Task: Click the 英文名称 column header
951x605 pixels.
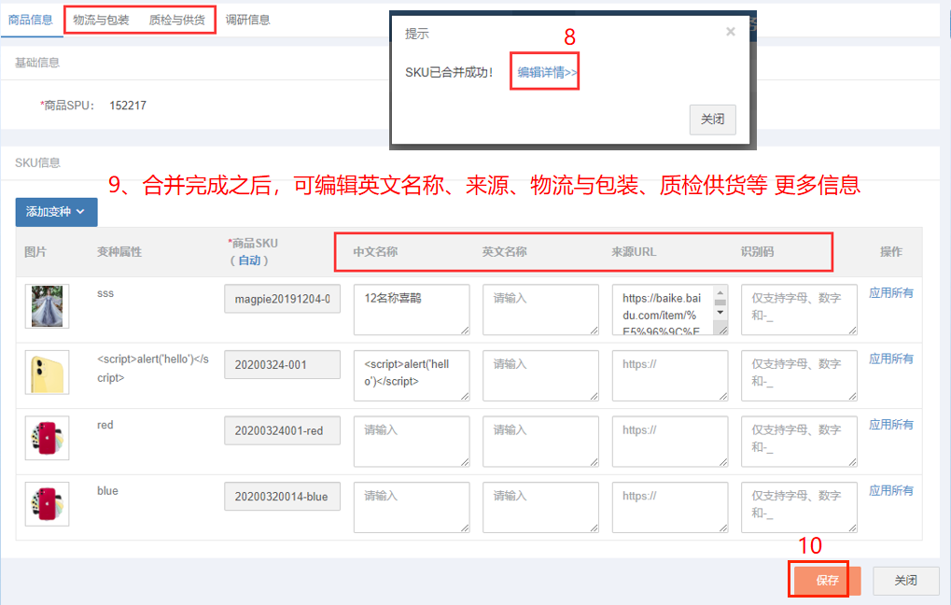Action: (505, 252)
